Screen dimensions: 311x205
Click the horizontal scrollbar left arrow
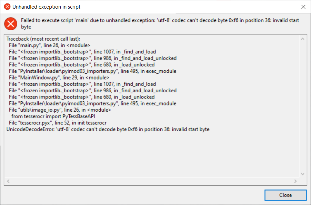(x=8, y=181)
